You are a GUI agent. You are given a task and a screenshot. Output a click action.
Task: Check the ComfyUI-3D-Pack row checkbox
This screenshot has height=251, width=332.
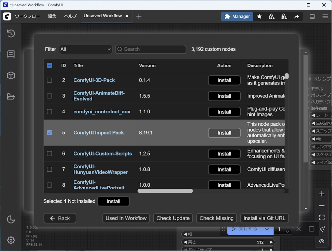click(49, 80)
